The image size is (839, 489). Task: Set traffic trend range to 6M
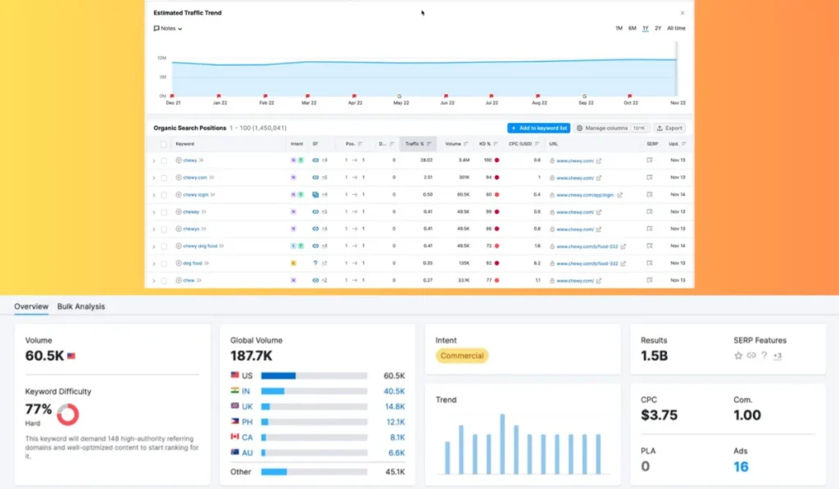(632, 29)
